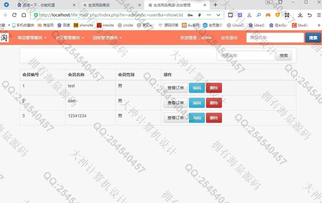Click the address bar URL field

pyautogui.click(x=111, y=15)
